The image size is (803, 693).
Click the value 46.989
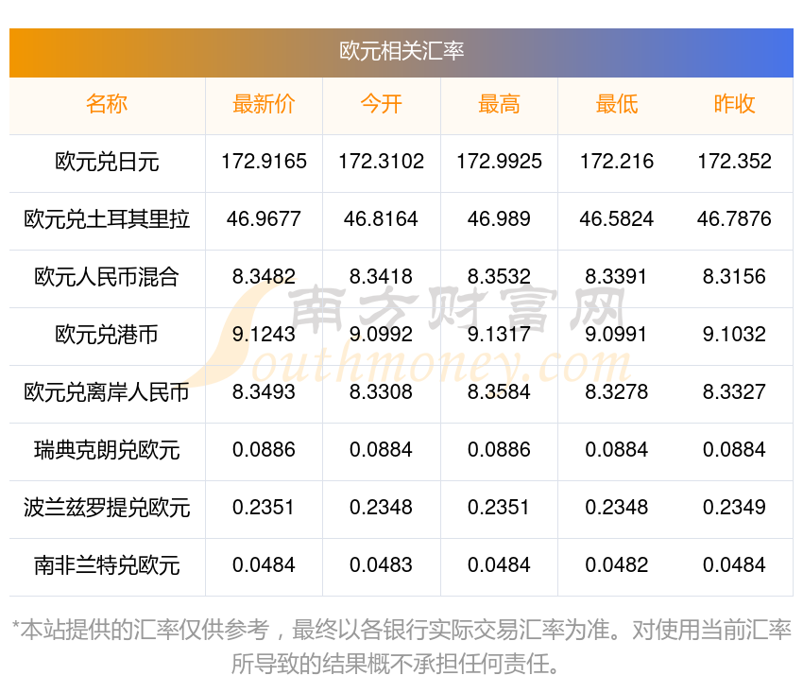coord(499,219)
